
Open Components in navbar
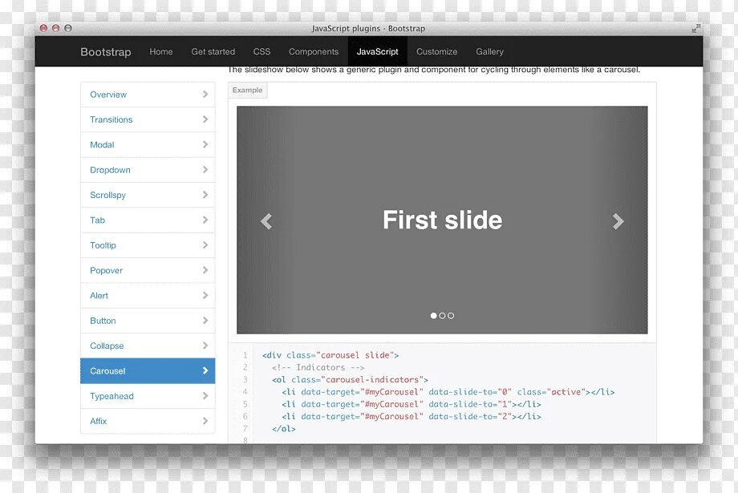[314, 52]
